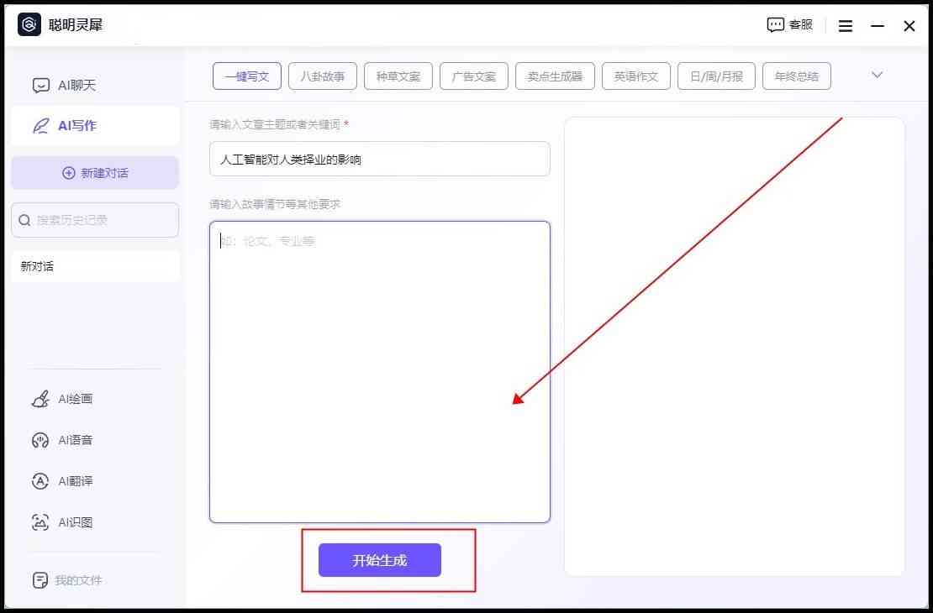Select the 一键写文 tab

[241, 76]
